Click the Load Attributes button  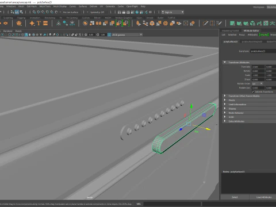pos(264,197)
